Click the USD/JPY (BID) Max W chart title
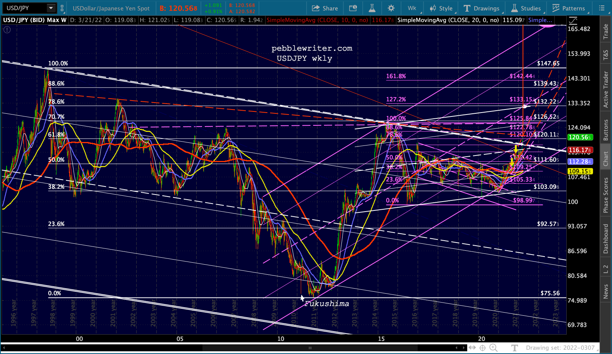Image resolution: width=612 pixels, height=354 pixels. [x=35, y=20]
